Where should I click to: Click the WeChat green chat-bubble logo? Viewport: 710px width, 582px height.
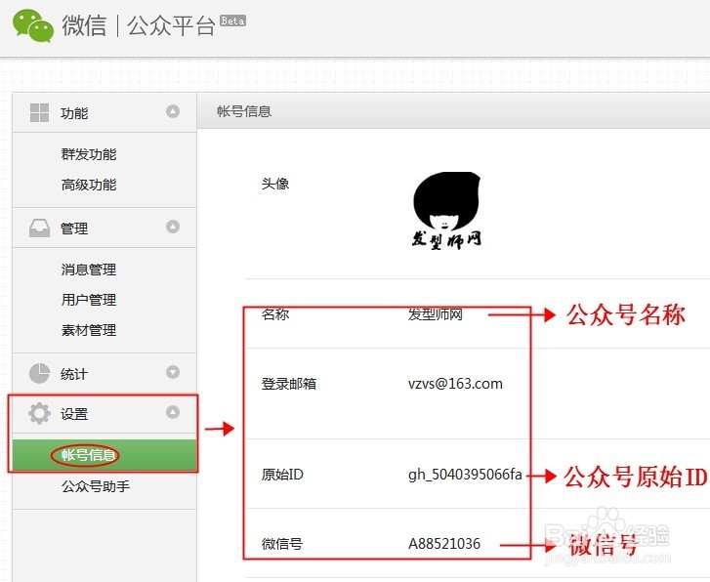click(33, 25)
